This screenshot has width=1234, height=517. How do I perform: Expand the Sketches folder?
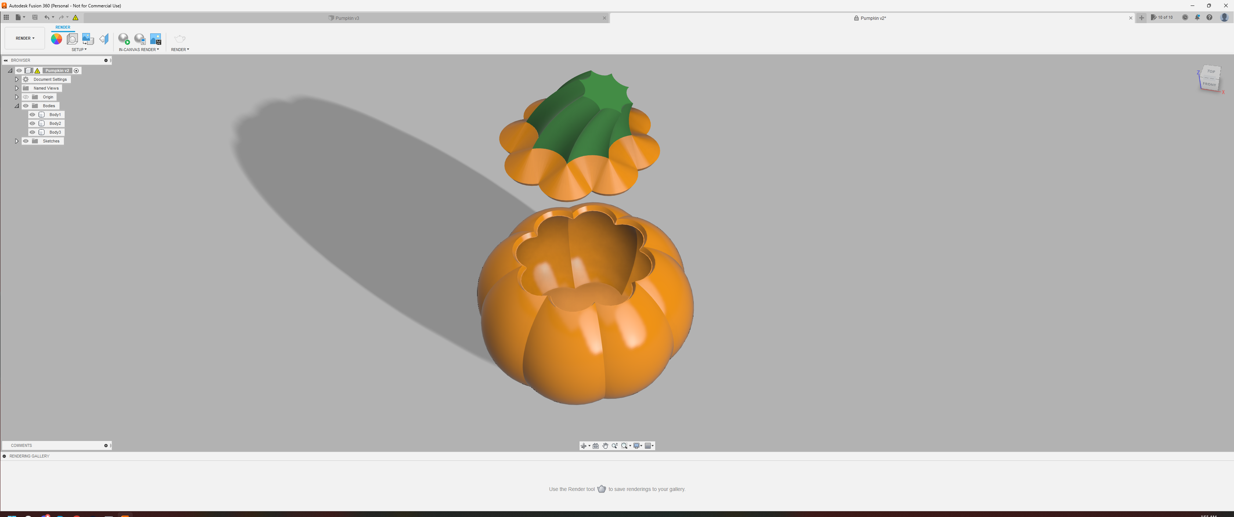[17, 141]
